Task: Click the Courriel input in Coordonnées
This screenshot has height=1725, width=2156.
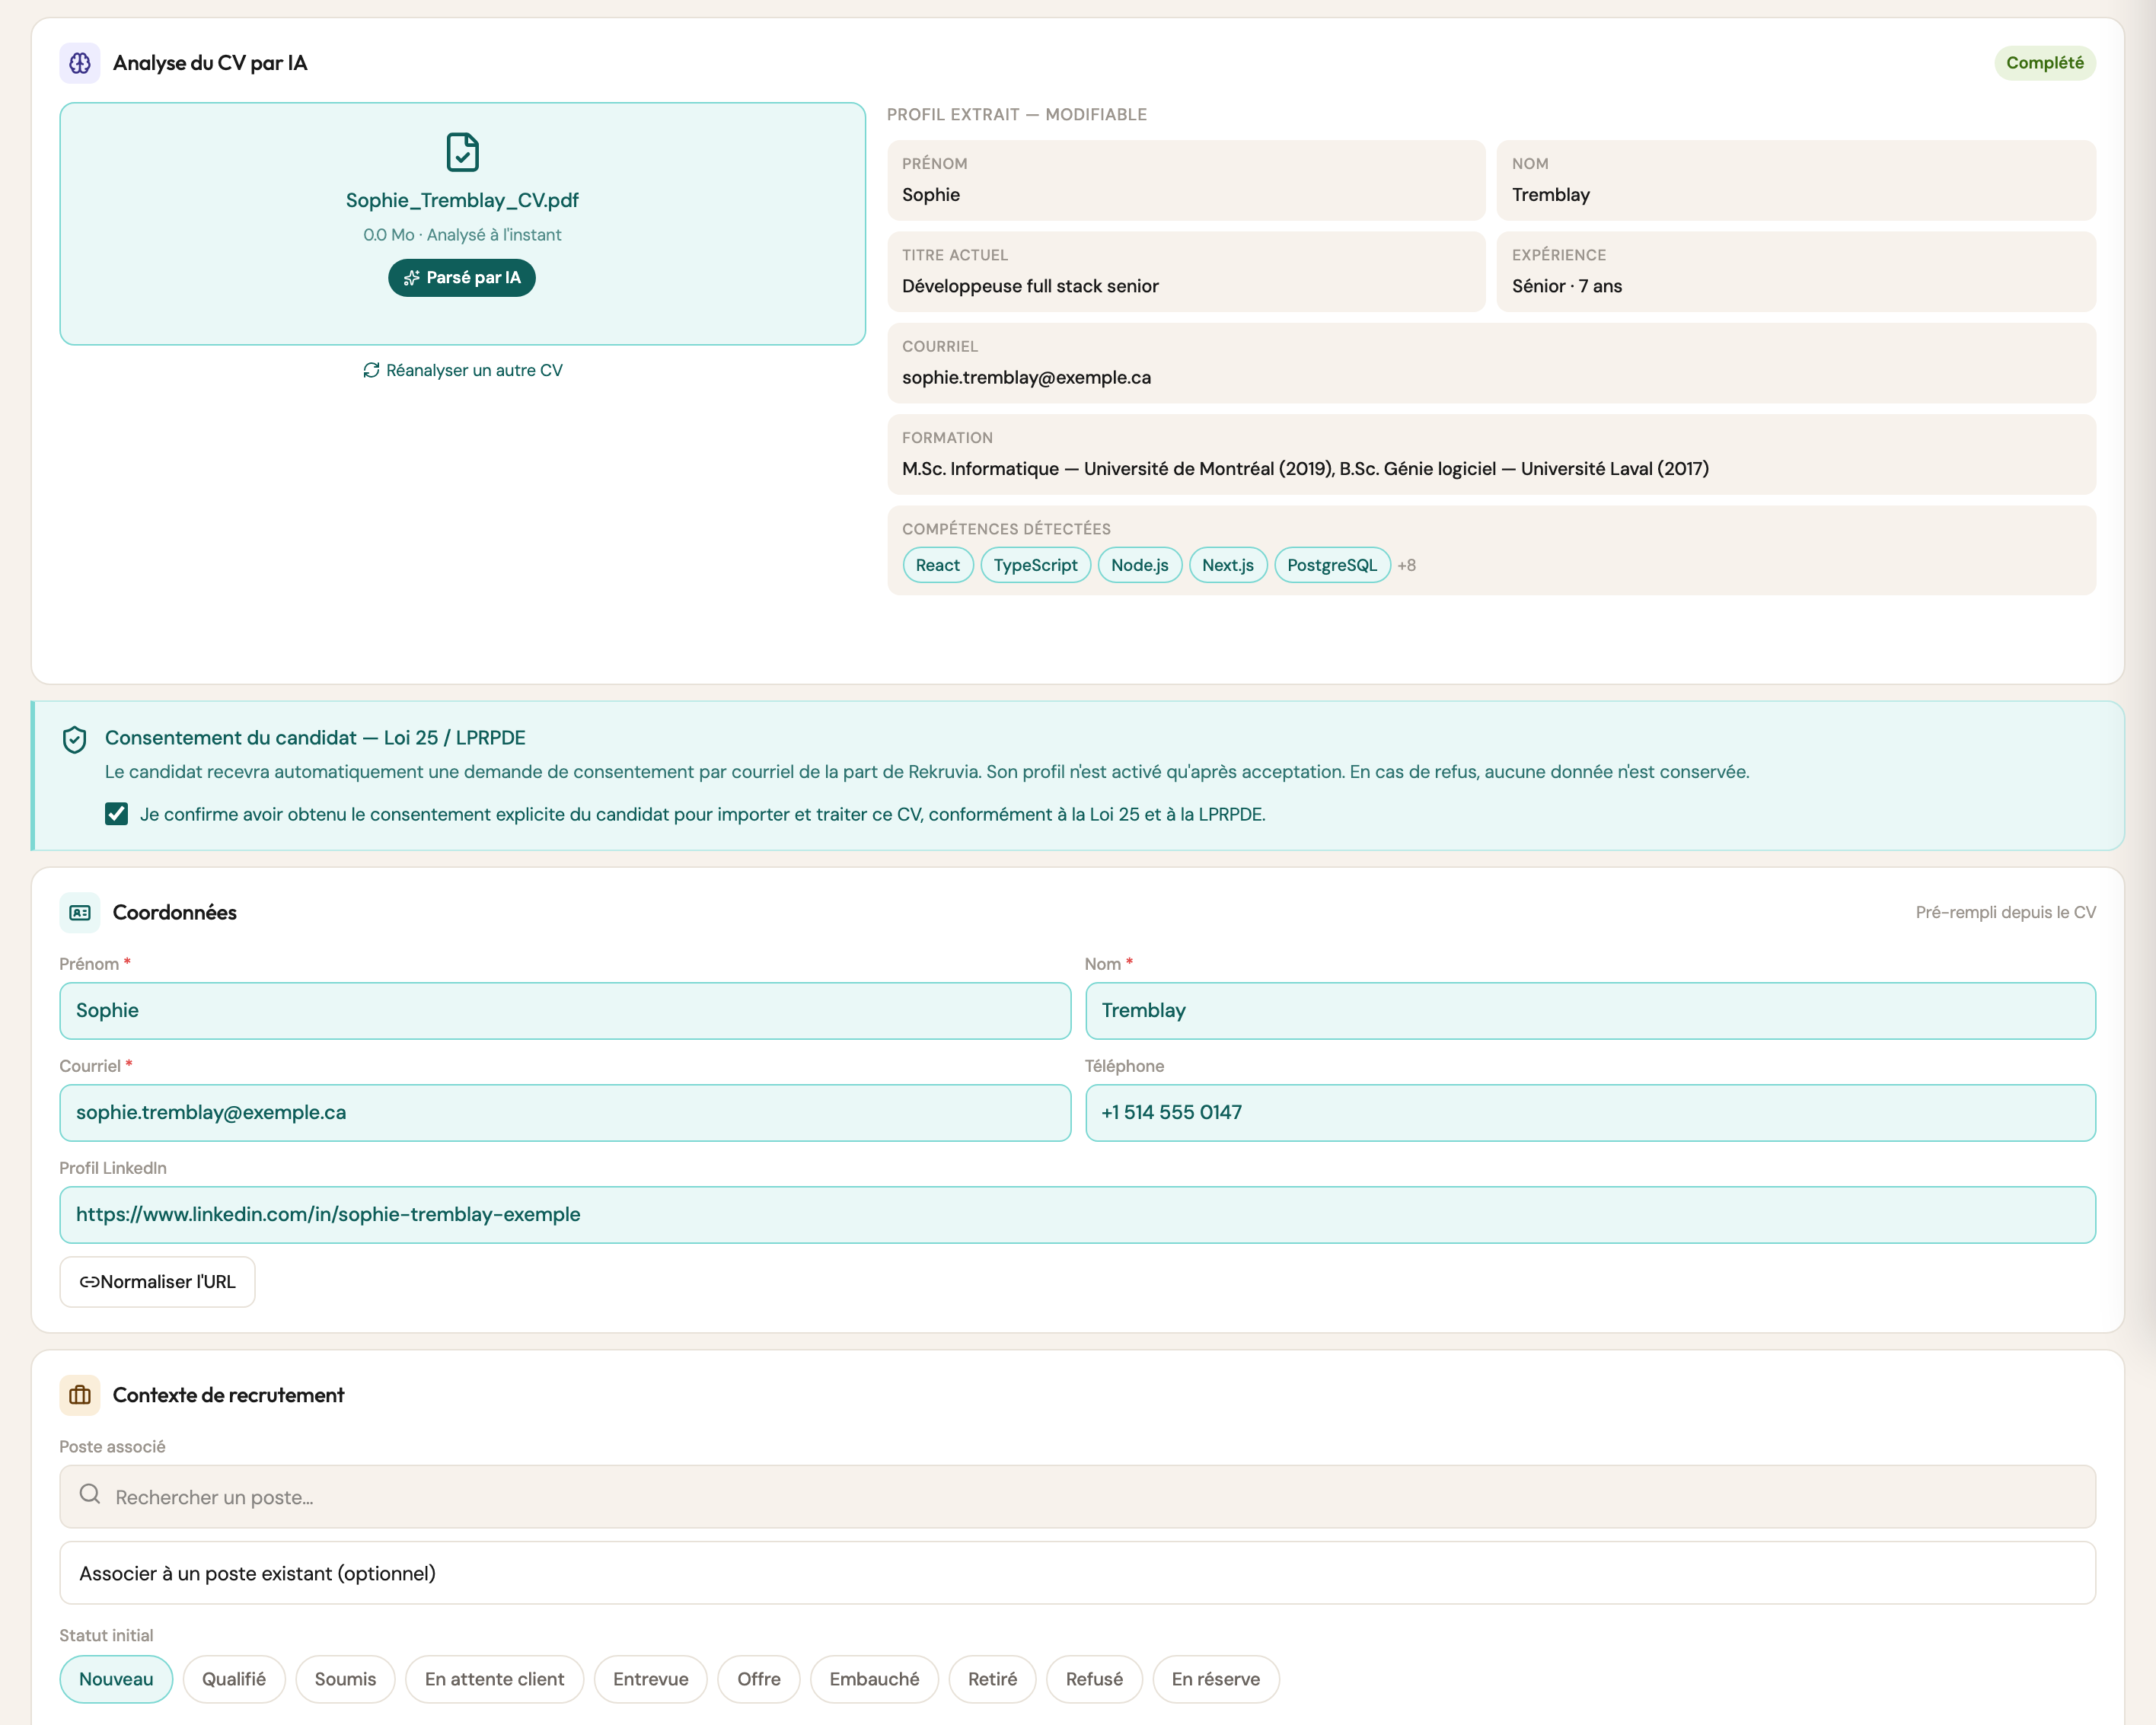Action: (565, 1112)
